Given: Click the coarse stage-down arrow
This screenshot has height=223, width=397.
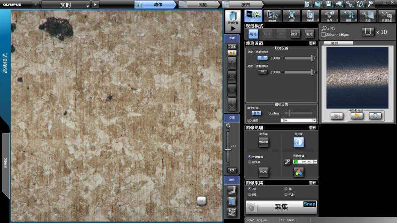Looking at the screenshot, I should tap(232, 104).
